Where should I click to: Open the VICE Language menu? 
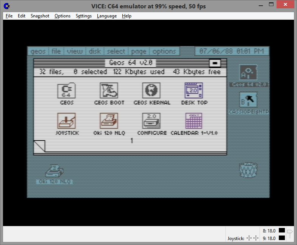(107, 16)
